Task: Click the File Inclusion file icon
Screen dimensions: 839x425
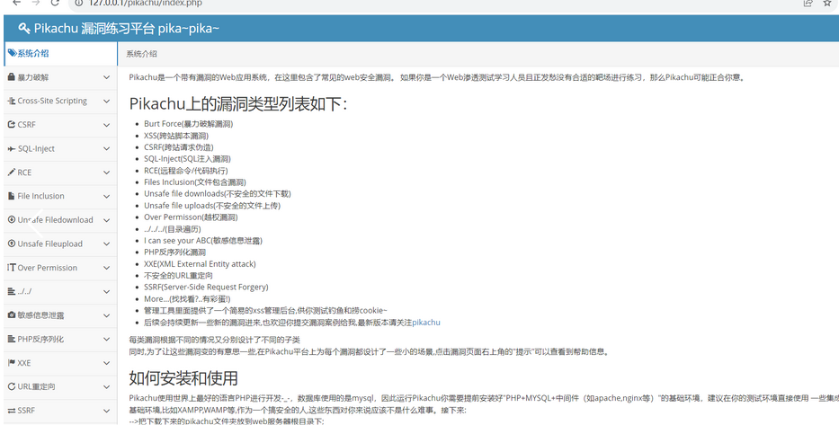Action: [11, 196]
